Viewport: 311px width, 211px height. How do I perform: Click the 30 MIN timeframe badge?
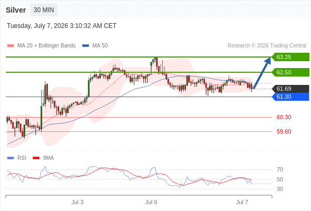(x=44, y=10)
